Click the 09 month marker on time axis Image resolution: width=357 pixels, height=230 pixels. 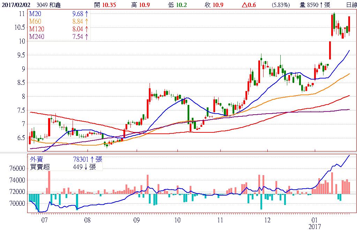(136, 220)
